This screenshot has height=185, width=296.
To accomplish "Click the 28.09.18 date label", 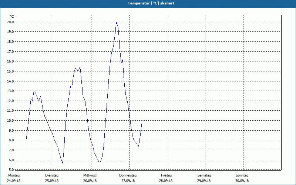I will point(166,181).
